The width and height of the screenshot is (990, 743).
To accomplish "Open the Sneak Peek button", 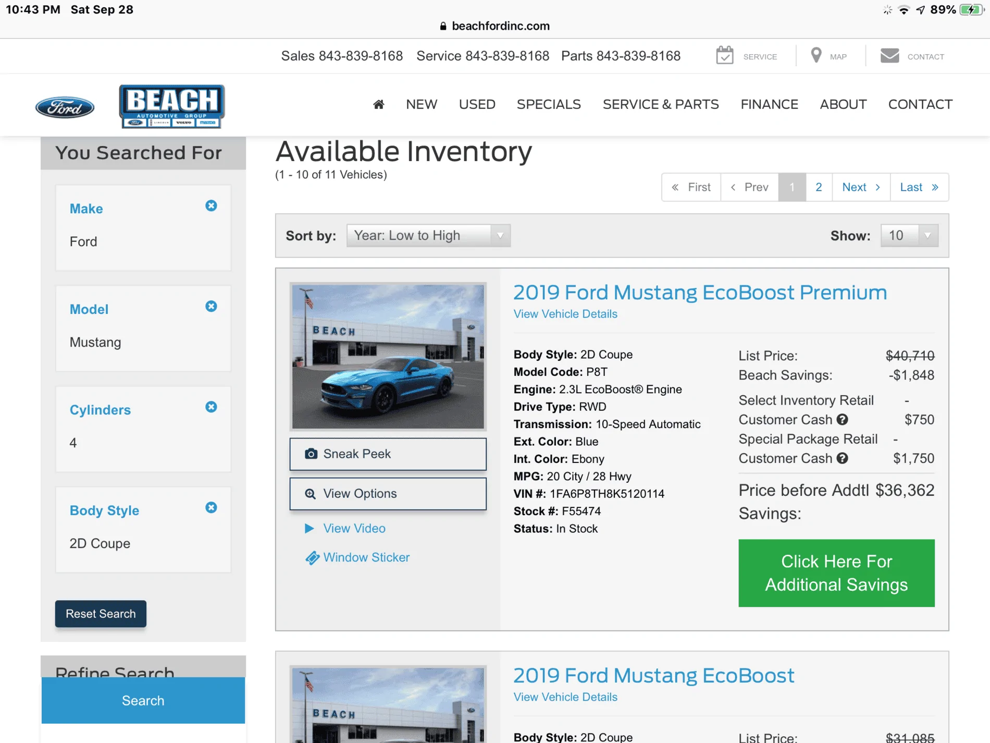I will point(388,454).
